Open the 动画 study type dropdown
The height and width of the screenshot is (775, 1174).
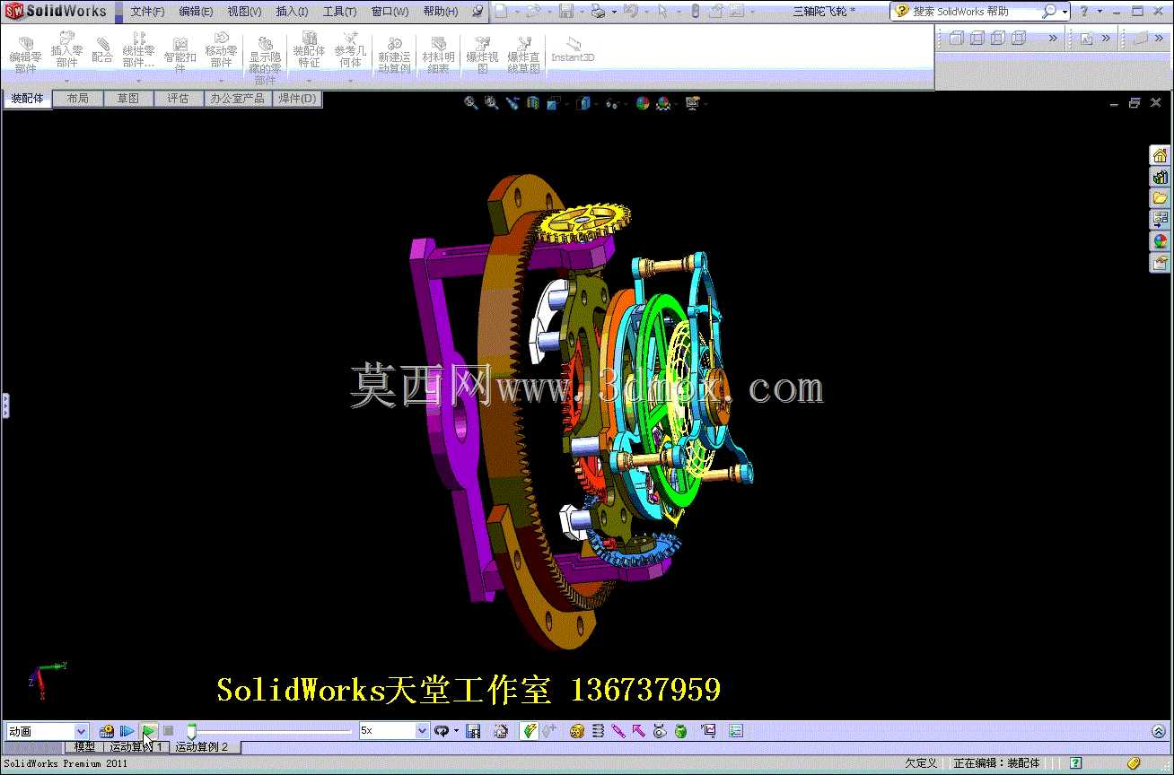(x=81, y=731)
